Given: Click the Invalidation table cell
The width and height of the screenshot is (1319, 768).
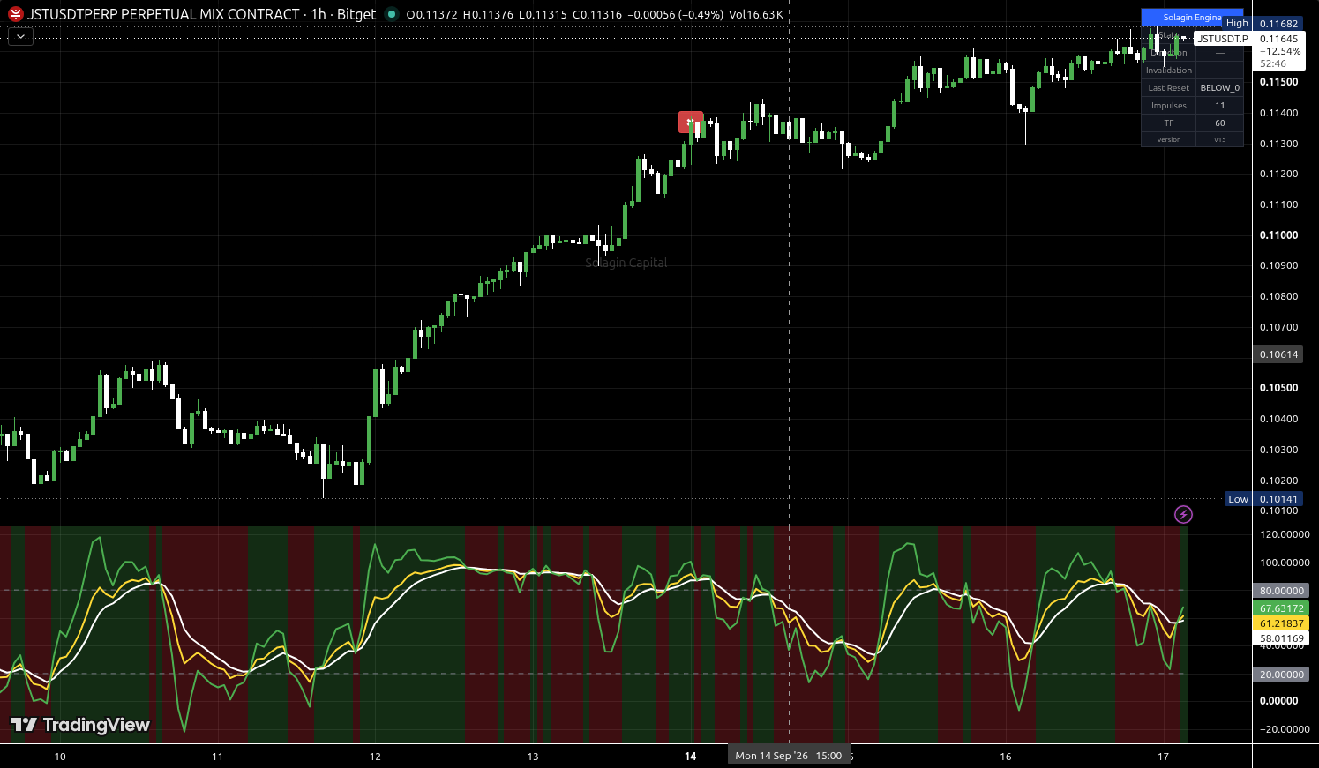Looking at the screenshot, I should pyautogui.click(x=1168, y=71).
